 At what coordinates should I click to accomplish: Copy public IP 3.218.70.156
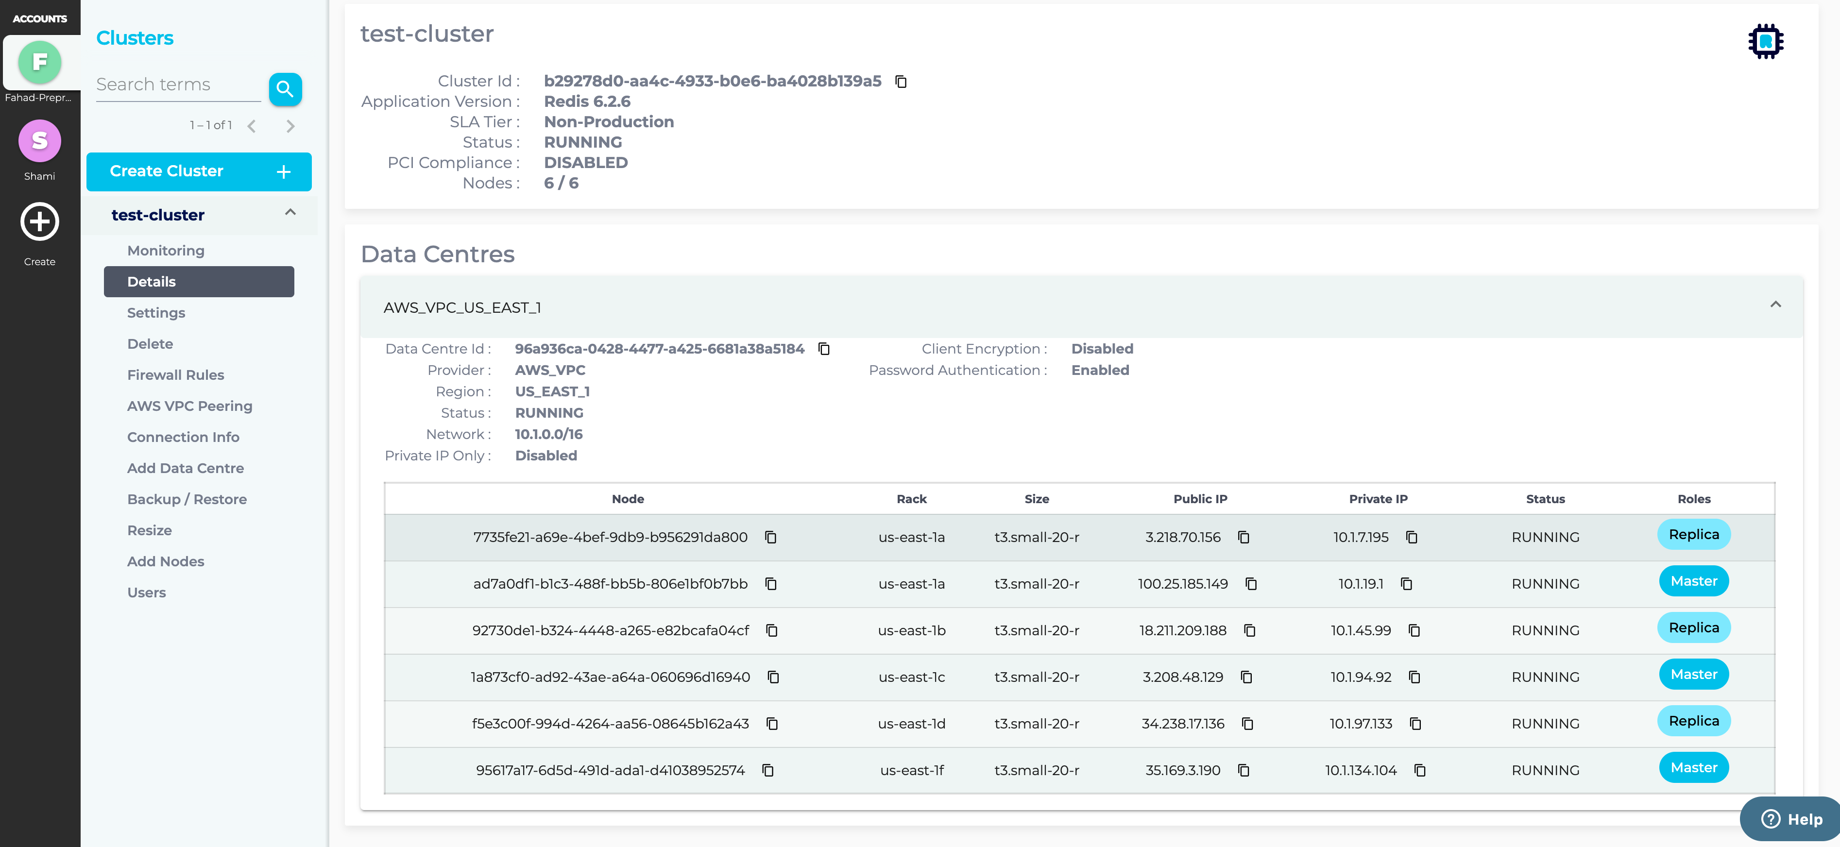coord(1243,537)
